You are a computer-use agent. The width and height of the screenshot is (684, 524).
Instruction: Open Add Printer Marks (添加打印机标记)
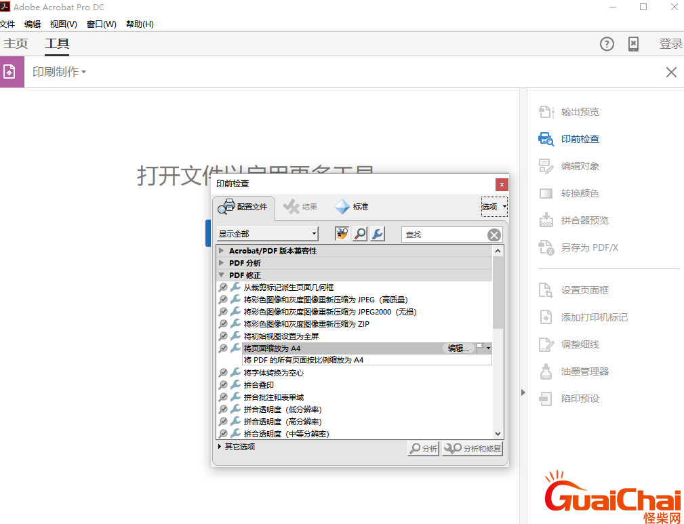(583, 317)
